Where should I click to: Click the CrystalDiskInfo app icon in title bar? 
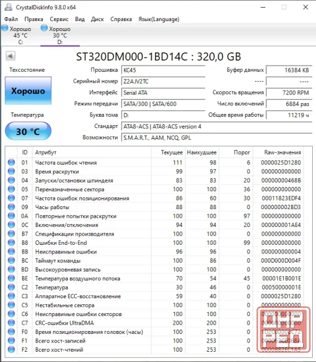[8, 7]
